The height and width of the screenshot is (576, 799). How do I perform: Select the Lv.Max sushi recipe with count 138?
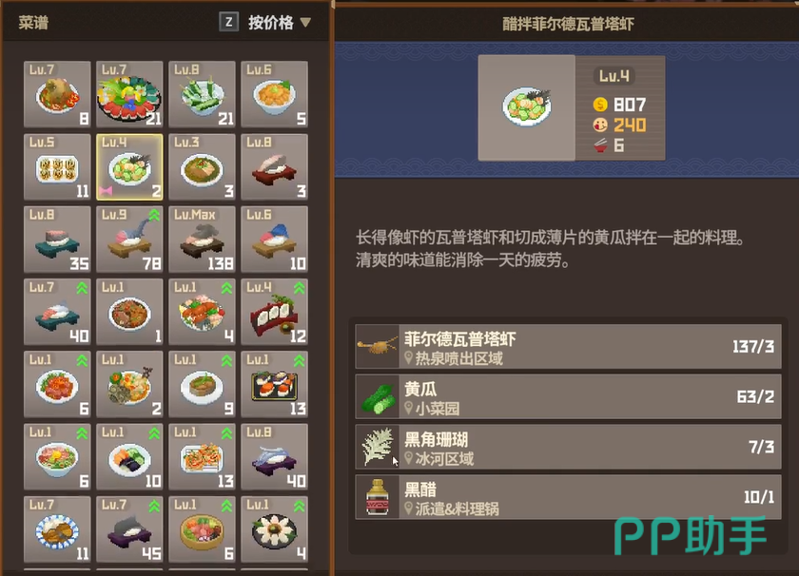coord(203,239)
